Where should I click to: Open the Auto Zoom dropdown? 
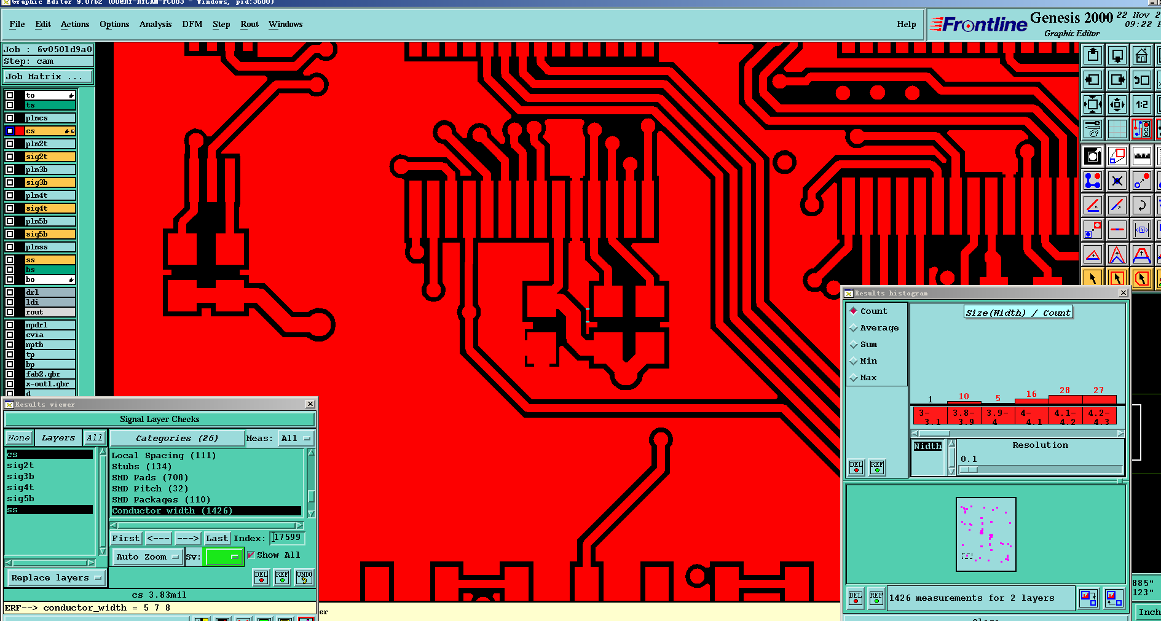click(148, 557)
